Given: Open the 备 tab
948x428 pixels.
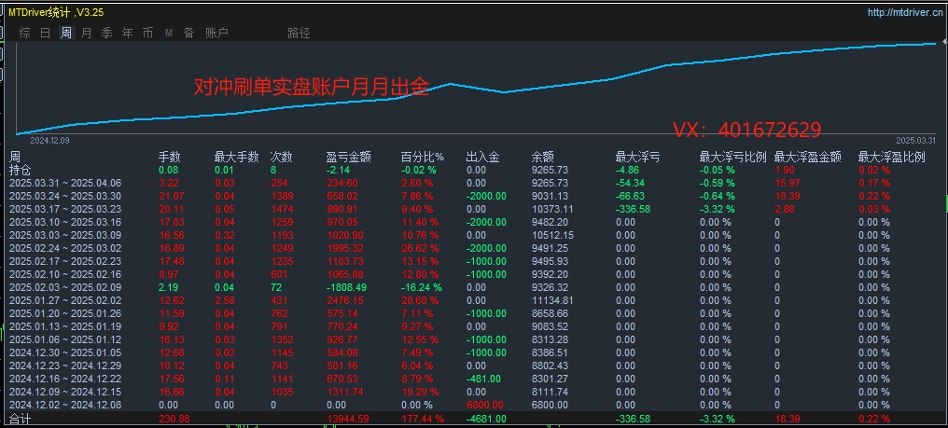Looking at the screenshot, I should 189,34.
